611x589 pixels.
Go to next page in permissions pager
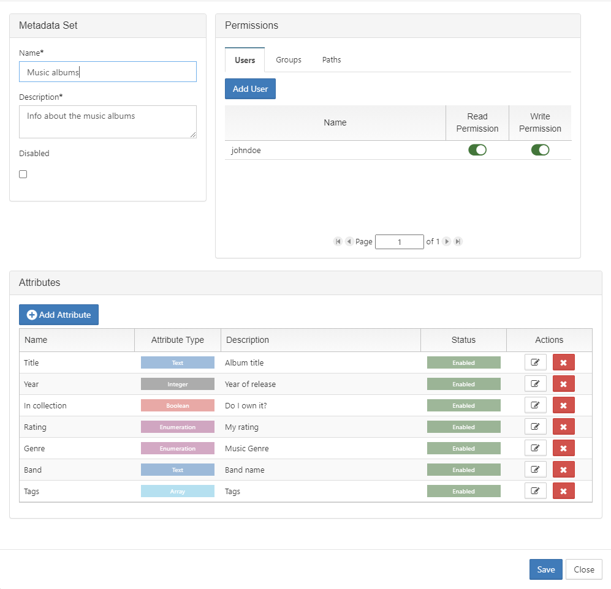point(447,241)
